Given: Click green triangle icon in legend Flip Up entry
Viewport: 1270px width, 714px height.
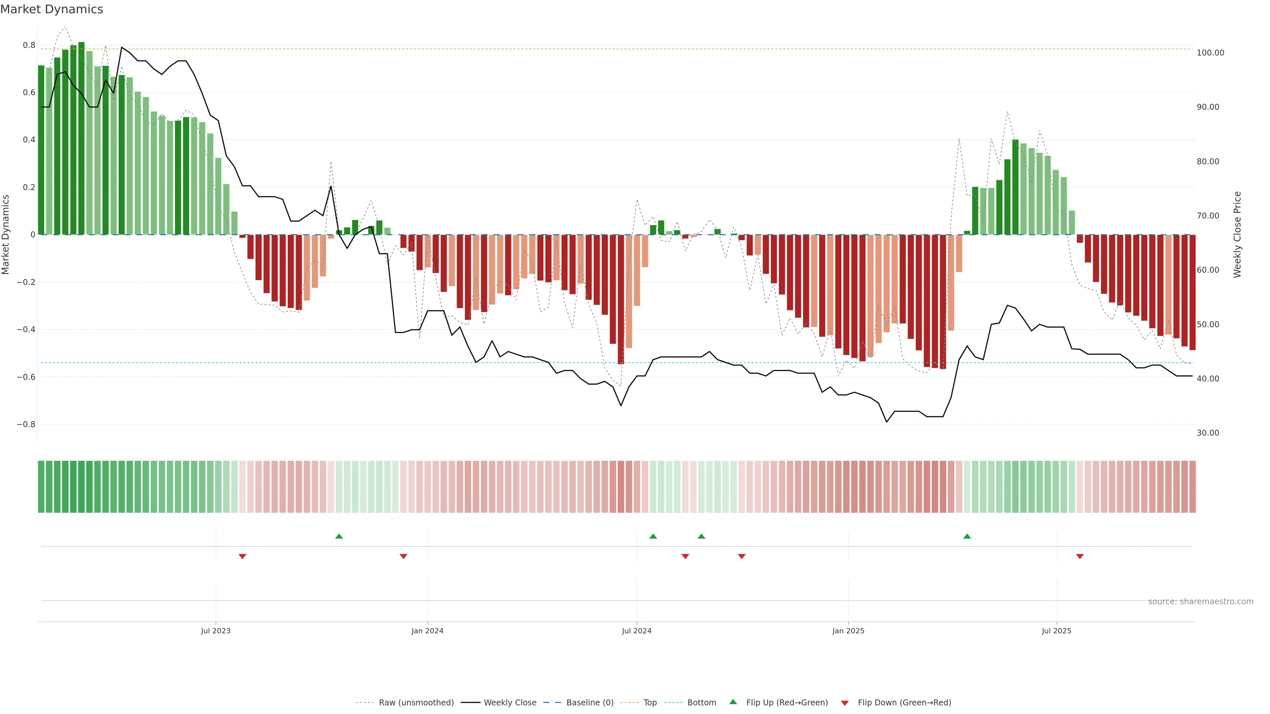Looking at the screenshot, I should (733, 702).
